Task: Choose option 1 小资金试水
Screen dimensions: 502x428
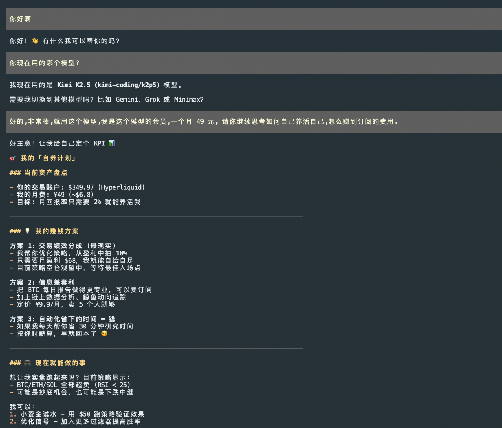Action: coord(38,414)
